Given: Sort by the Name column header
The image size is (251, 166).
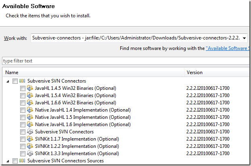Looking at the screenshot, I should pos(93,73).
